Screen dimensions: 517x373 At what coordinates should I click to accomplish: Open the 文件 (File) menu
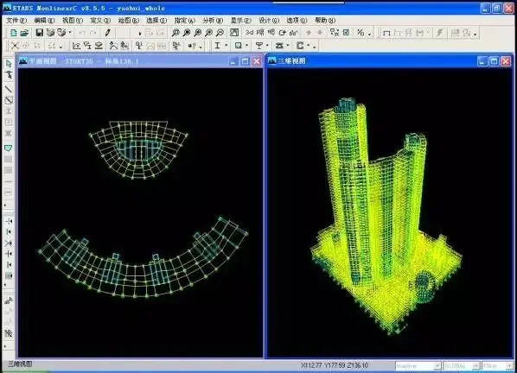(x=16, y=20)
